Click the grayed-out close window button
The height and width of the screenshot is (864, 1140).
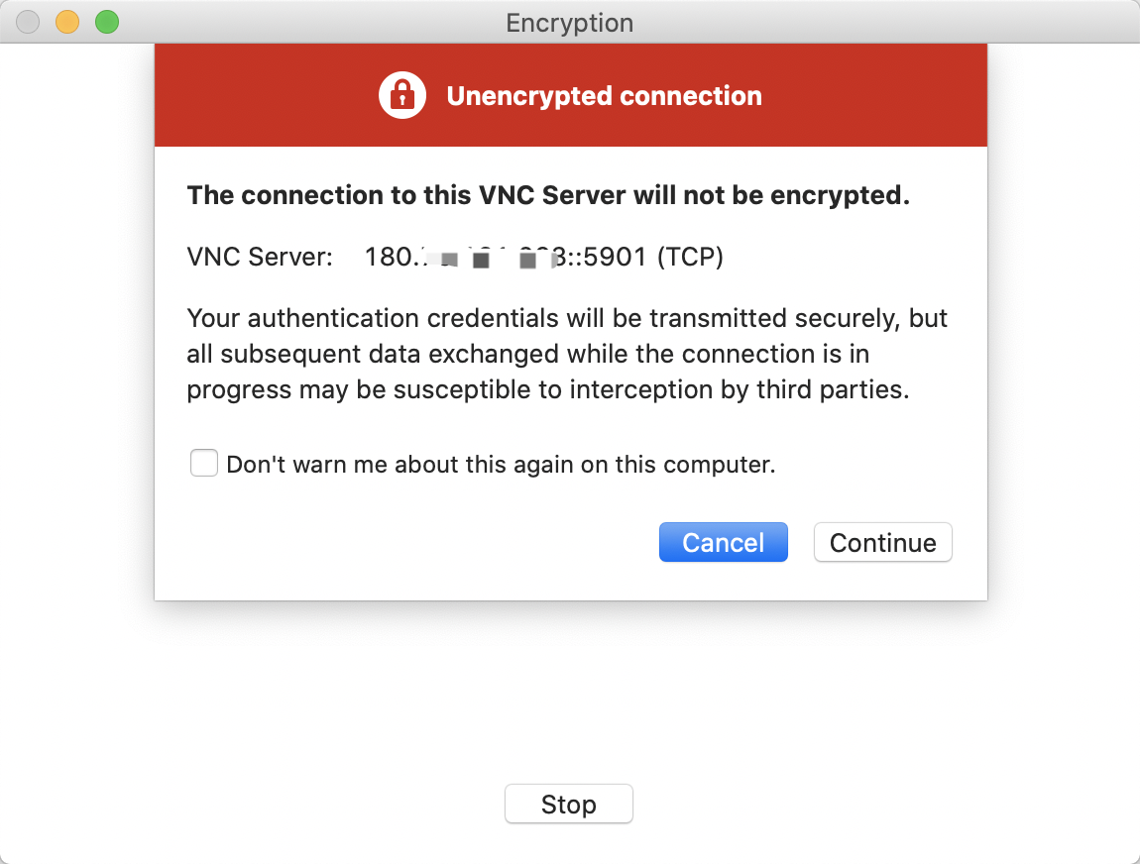[28, 22]
